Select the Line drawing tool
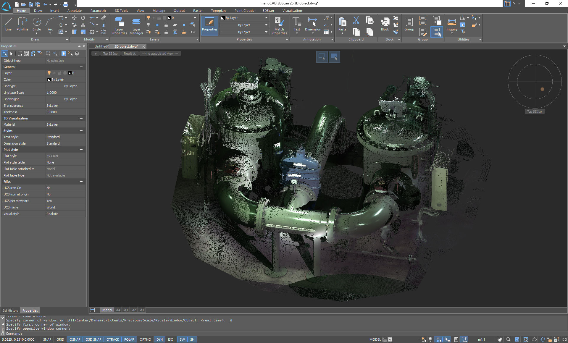 pos(8,24)
